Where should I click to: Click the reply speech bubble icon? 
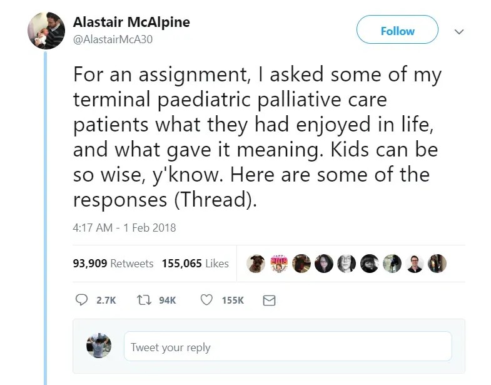pos(81,300)
